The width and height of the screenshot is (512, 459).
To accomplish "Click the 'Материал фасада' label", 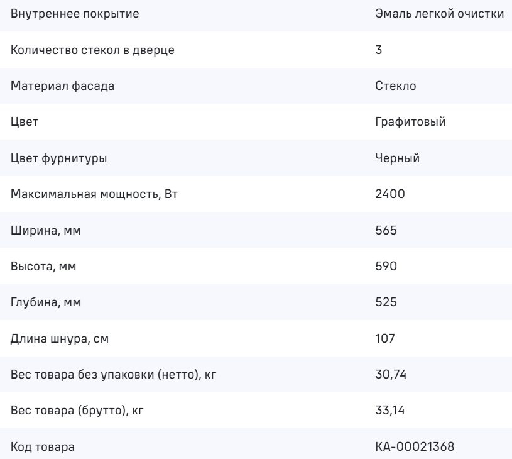I will point(63,86).
